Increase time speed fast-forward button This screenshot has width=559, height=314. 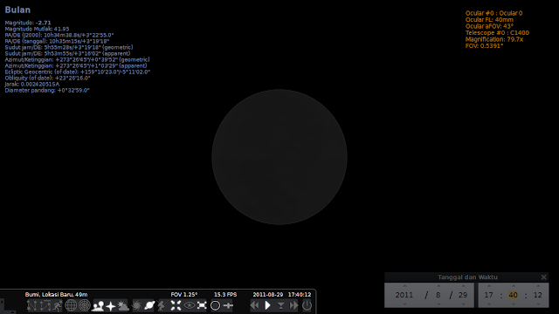click(293, 305)
